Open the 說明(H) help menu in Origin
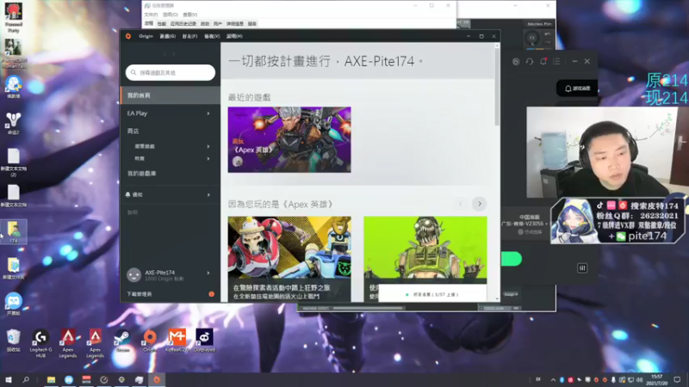 click(234, 36)
